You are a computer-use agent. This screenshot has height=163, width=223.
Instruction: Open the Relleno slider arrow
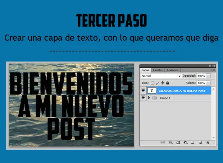(x=208, y=83)
